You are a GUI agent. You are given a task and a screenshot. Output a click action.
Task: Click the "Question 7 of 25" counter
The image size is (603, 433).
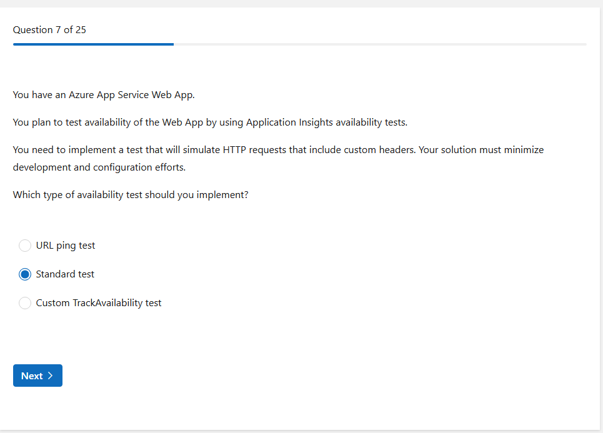49,29
